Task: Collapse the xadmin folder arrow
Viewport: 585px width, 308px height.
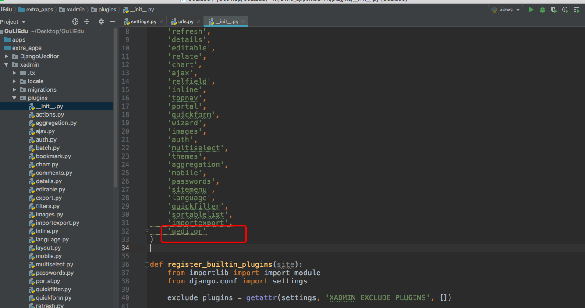Action: click(7, 64)
